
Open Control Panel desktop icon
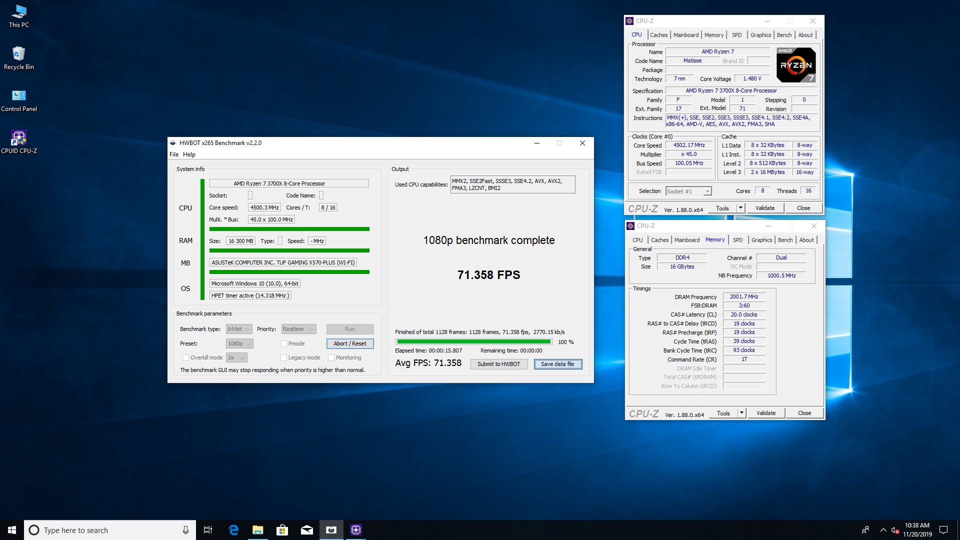click(19, 100)
